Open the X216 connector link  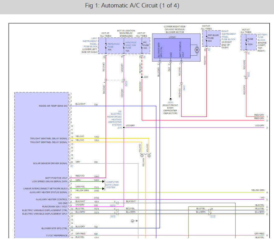(113, 216)
